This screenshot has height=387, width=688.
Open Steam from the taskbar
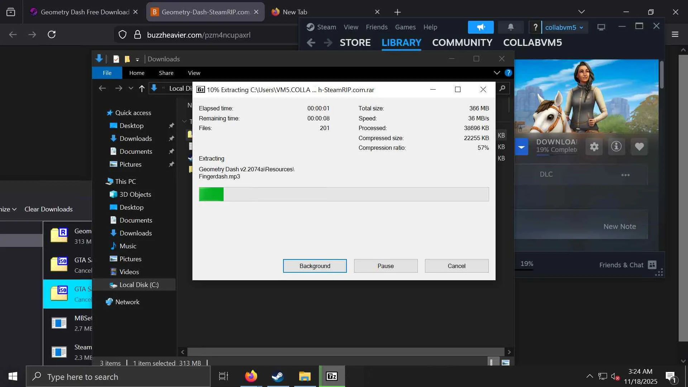pos(278,376)
